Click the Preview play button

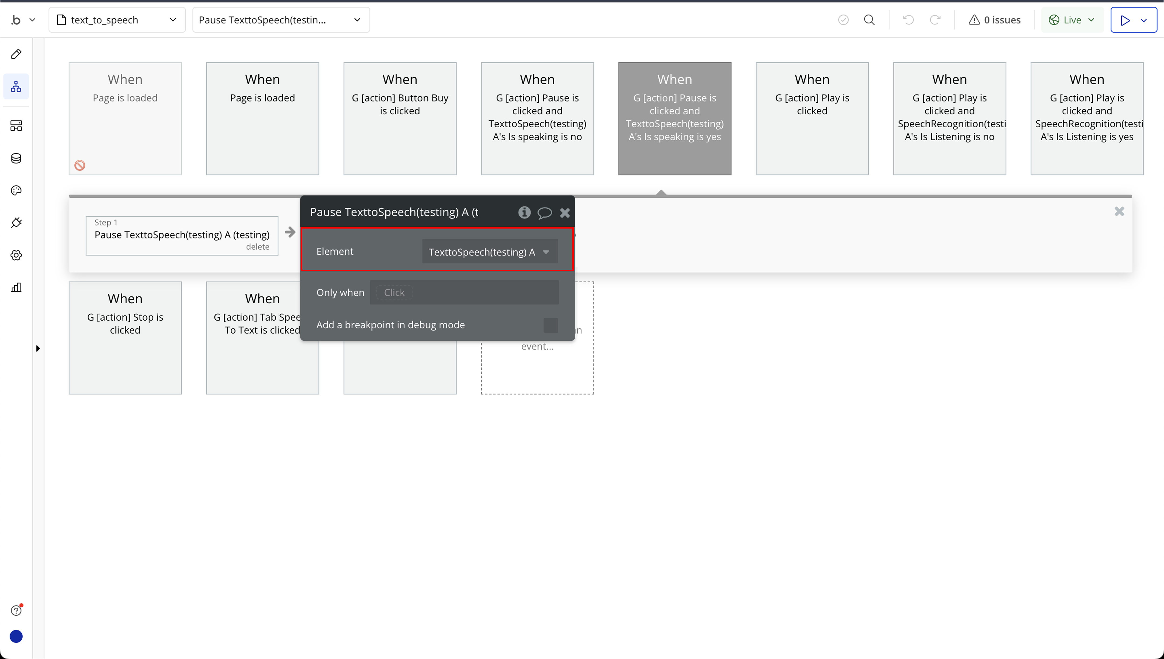[1125, 20]
